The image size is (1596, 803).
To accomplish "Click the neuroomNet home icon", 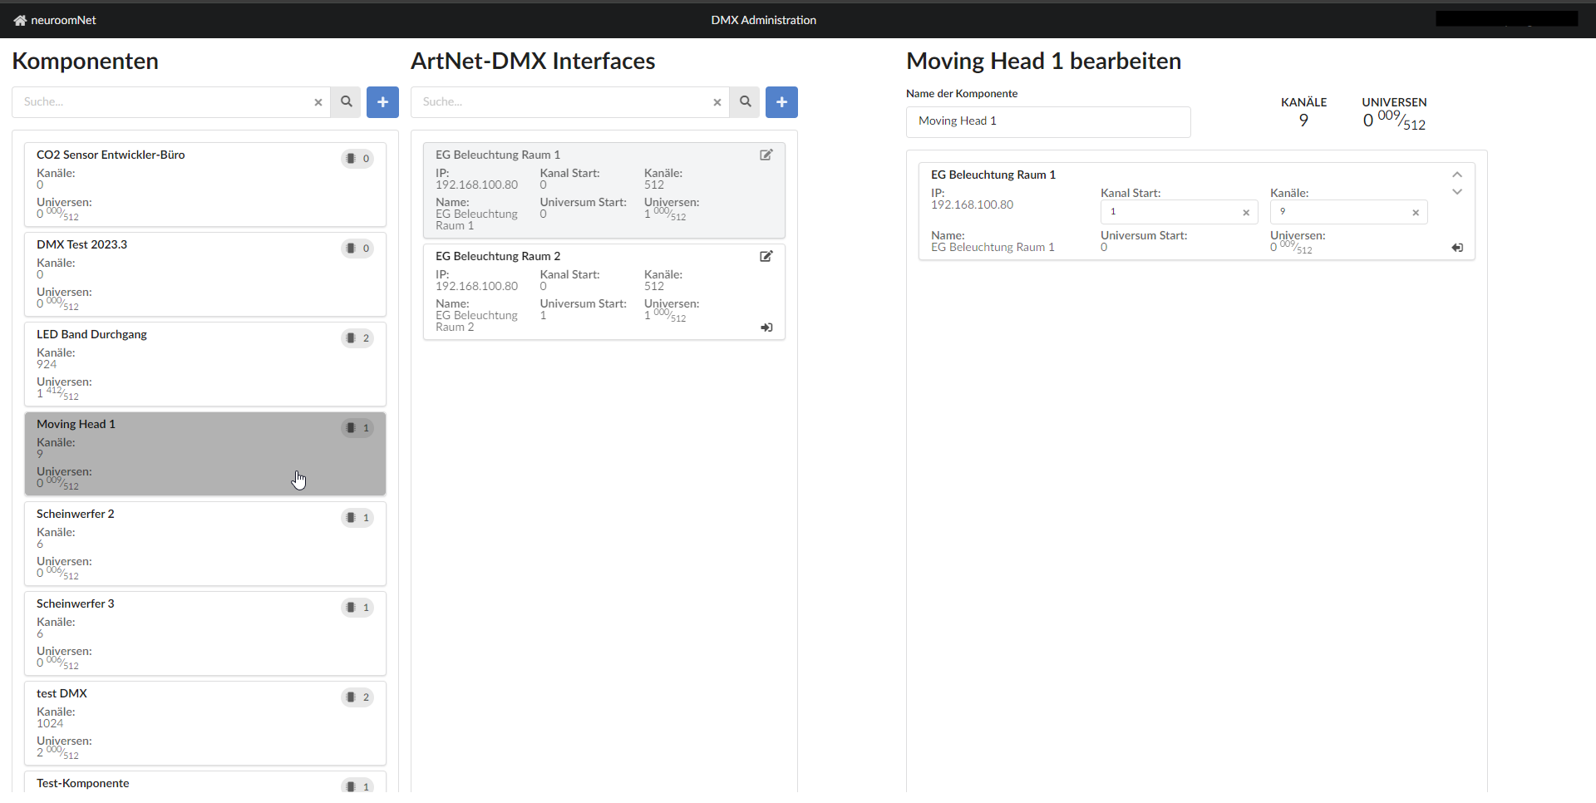I will (x=18, y=19).
